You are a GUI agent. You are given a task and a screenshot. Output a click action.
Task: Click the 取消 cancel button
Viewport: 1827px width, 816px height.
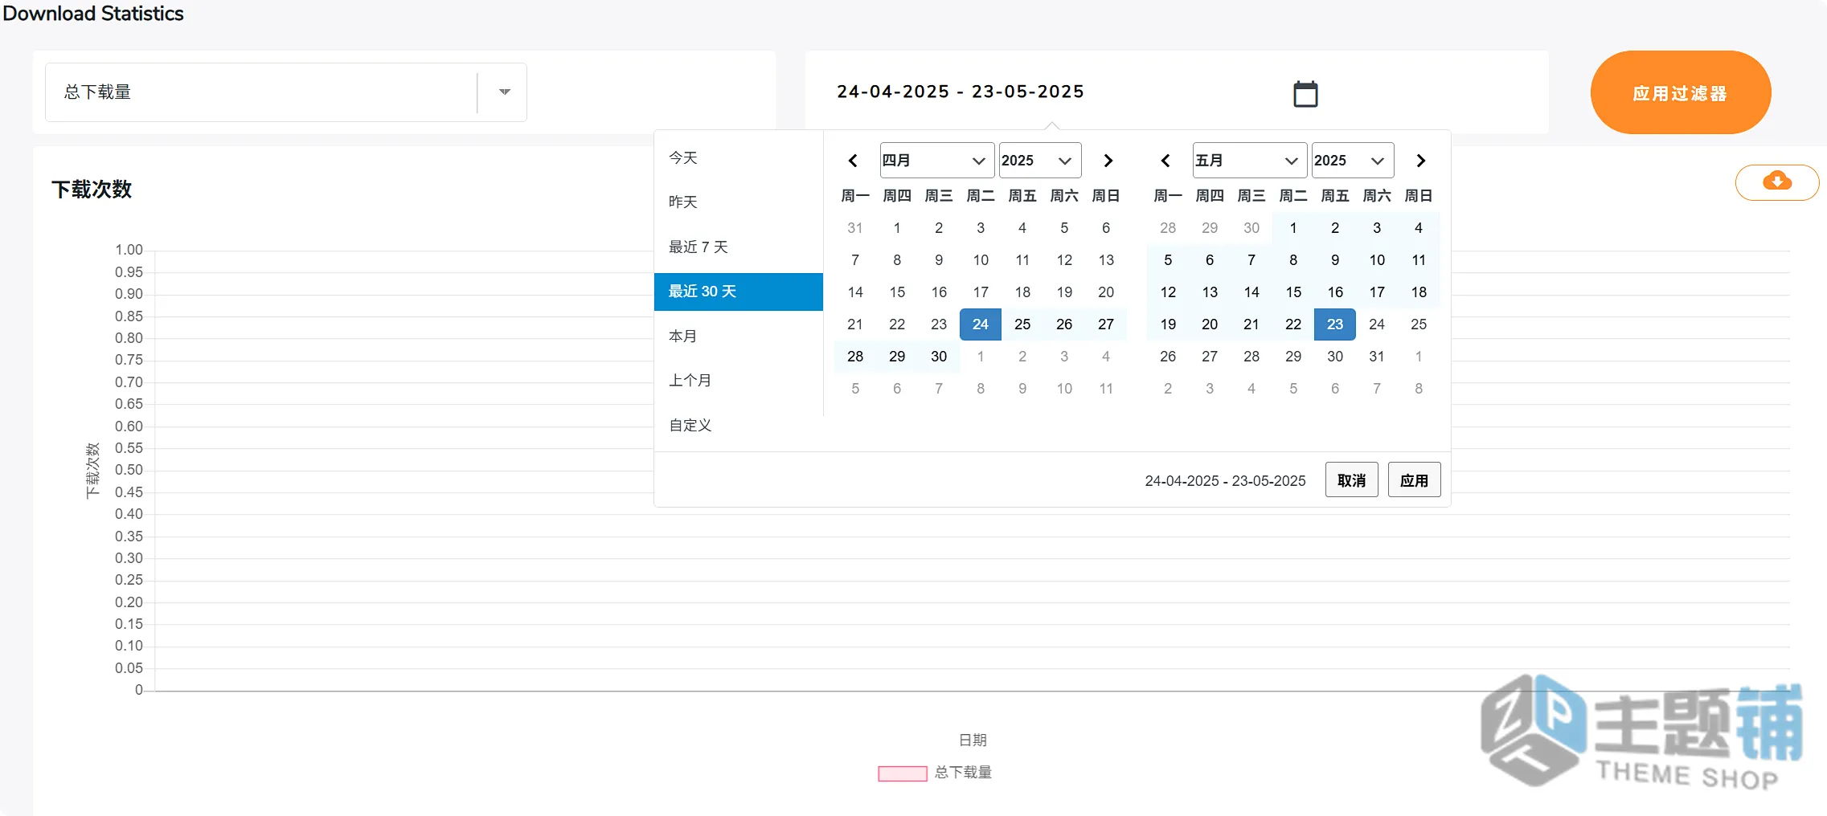(1352, 480)
